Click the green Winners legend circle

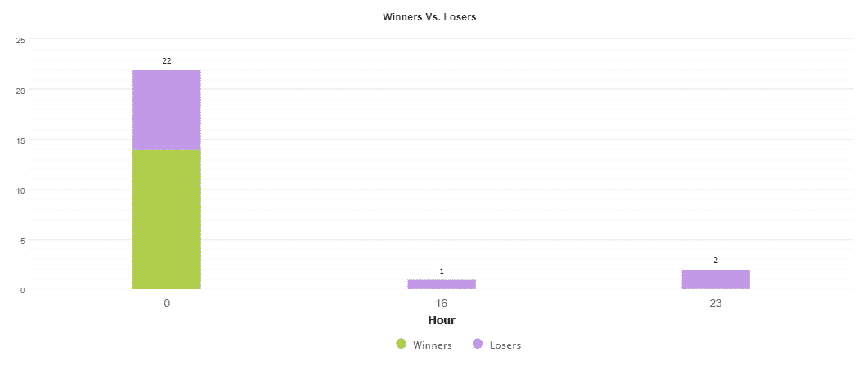402,344
